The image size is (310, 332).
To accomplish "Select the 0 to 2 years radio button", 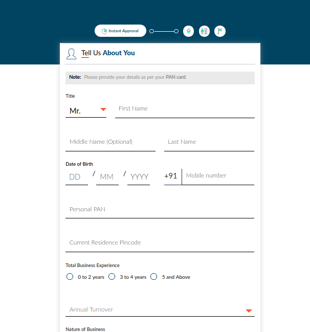I will tap(70, 277).
